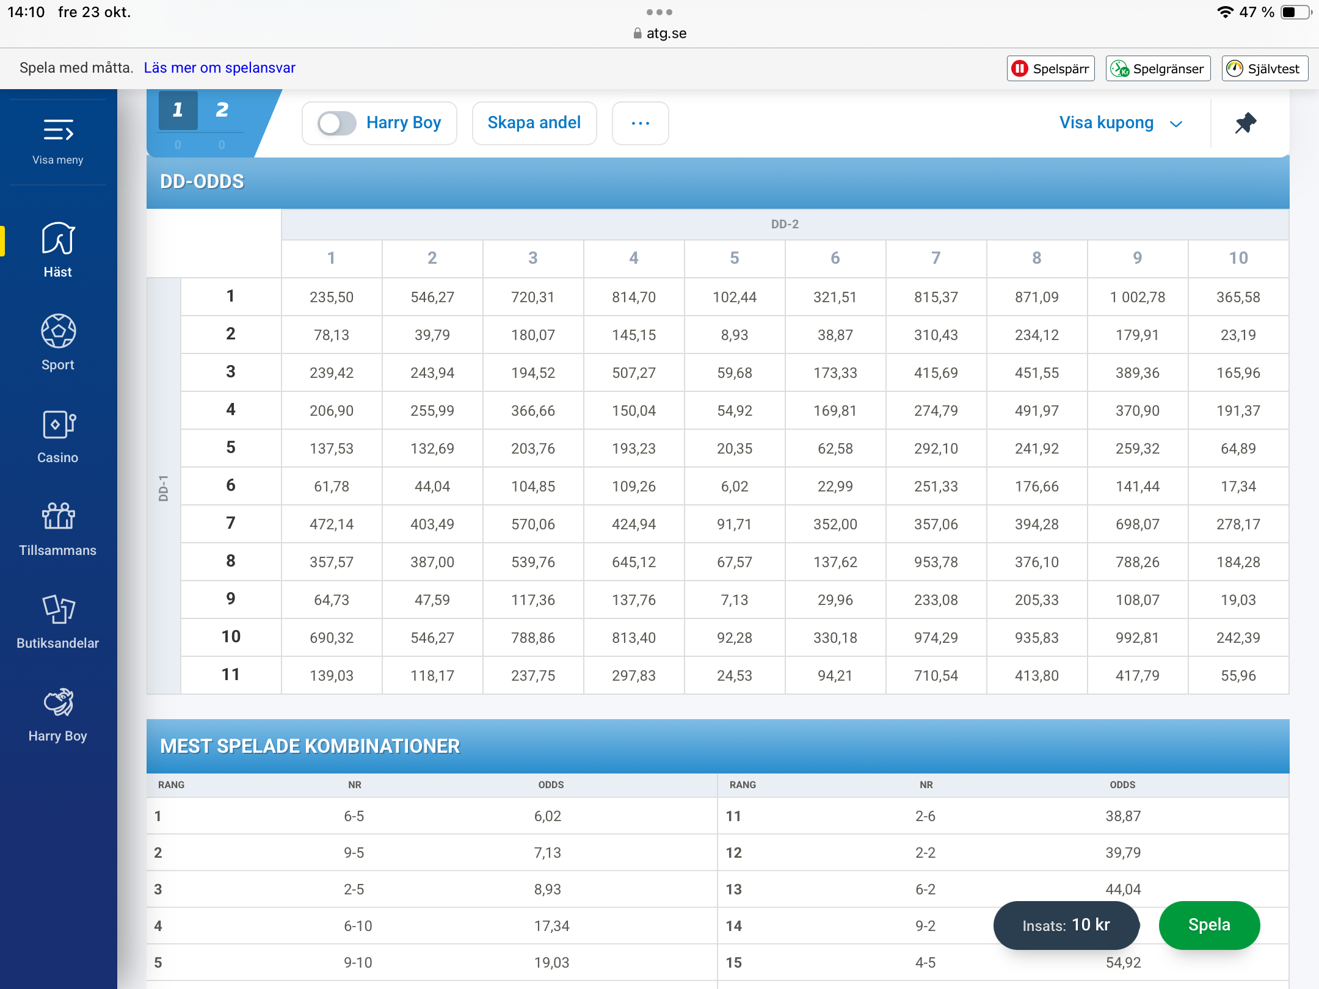Image resolution: width=1319 pixels, height=989 pixels.
Task: Select odds cell 55,96
Action: tap(1238, 676)
